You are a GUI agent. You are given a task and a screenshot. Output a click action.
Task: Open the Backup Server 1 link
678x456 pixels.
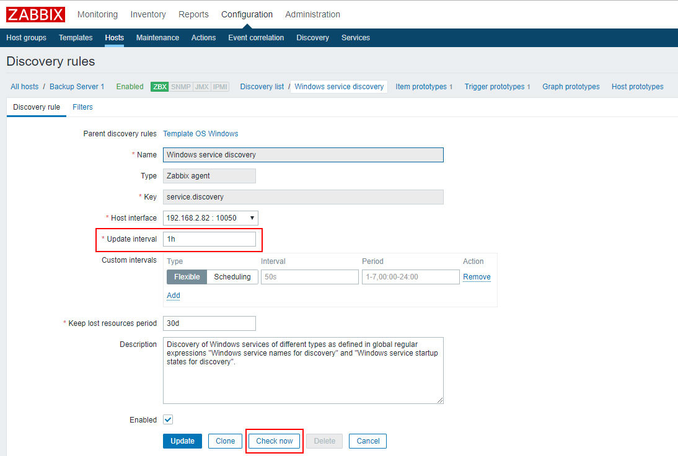click(76, 87)
